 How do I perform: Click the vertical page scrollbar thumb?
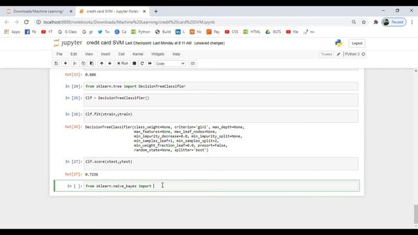click(415, 214)
